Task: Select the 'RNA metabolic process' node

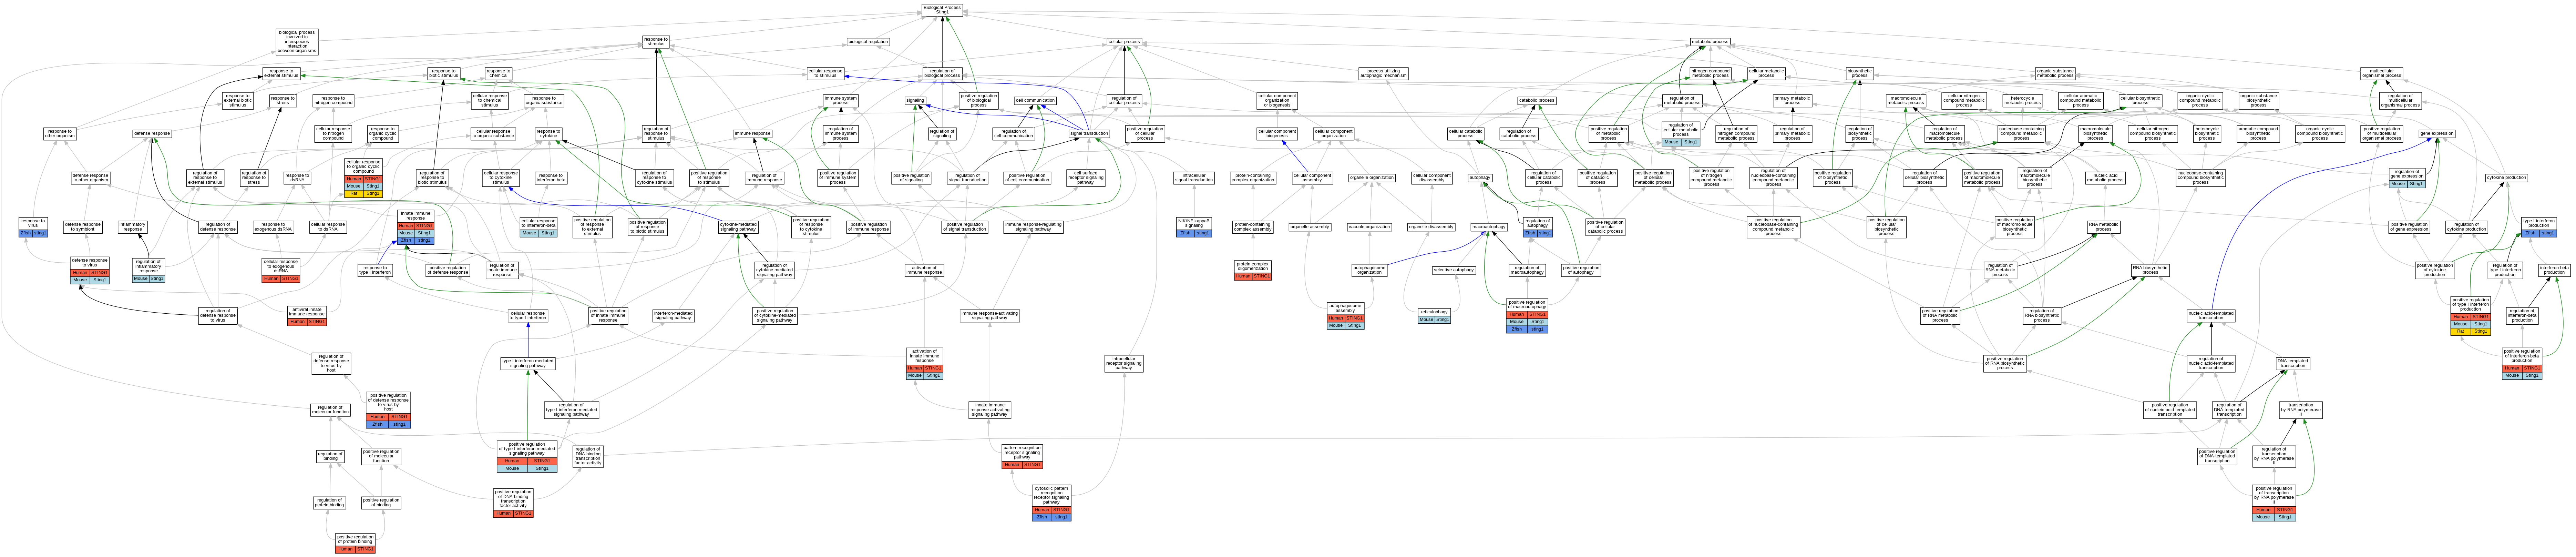Action: (2104, 227)
